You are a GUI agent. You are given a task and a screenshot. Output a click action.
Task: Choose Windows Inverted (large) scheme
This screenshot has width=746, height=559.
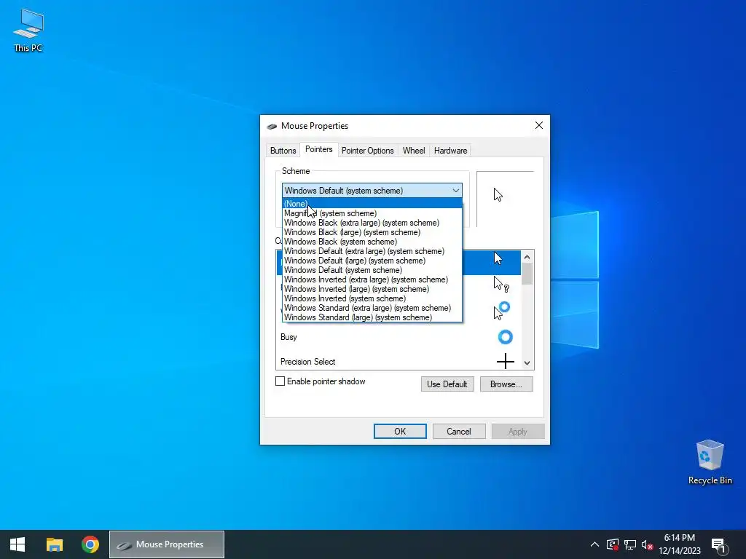372,289
